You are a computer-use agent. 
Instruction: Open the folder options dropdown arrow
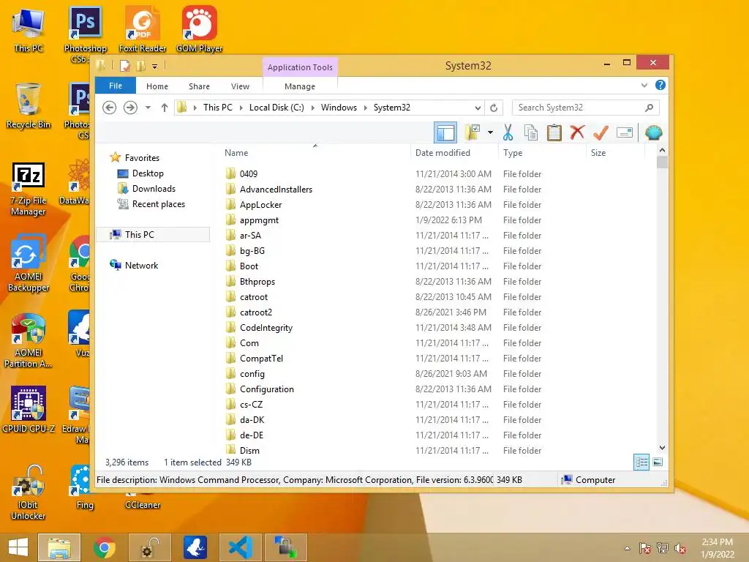coord(490,132)
